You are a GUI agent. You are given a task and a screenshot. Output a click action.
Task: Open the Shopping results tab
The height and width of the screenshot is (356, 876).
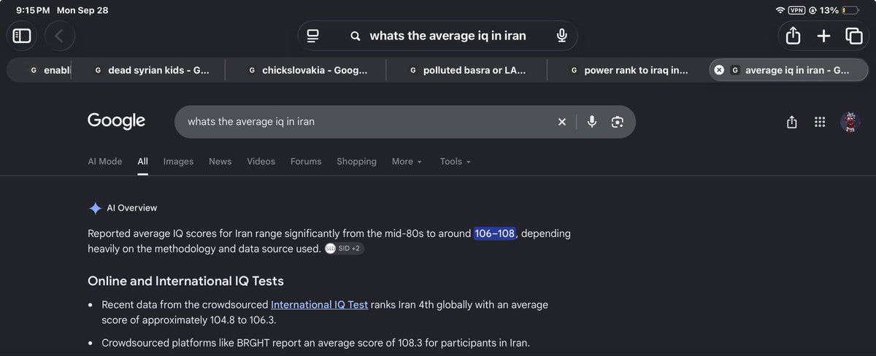(356, 161)
